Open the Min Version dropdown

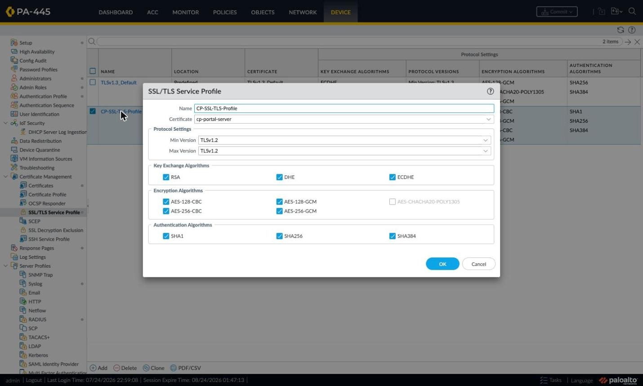point(486,140)
